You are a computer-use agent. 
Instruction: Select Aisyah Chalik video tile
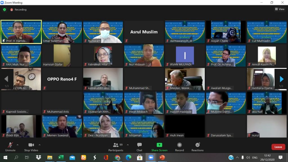pyautogui.click(x=226, y=32)
